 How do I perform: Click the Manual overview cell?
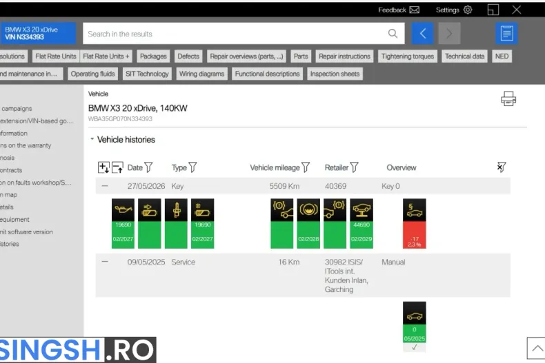click(393, 262)
